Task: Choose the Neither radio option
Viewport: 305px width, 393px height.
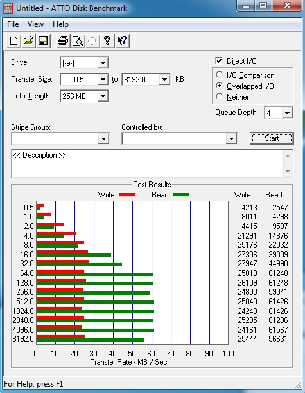Action: [x=220, y=96]
